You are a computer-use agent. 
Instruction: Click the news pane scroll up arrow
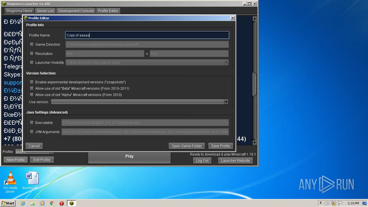(254, 19)
